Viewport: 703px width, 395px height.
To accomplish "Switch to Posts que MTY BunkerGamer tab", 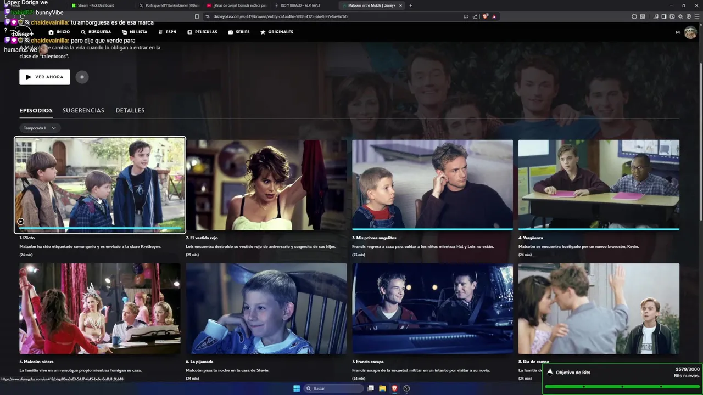I will click(169, 5).
